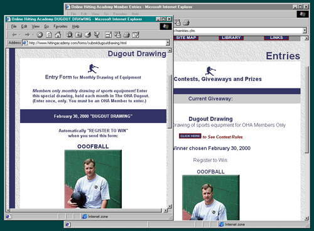Open the View menu
The width and height of the screenshot is (314, 231).
pyautogui.click(x=36, y=26)
